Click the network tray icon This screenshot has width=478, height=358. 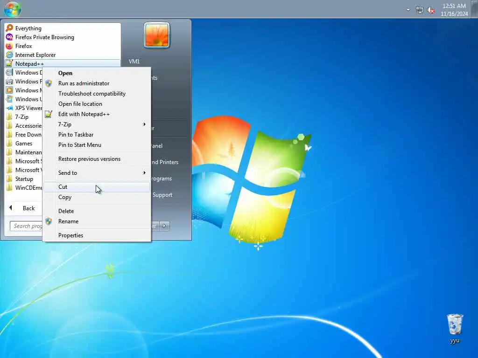point(420,10)
